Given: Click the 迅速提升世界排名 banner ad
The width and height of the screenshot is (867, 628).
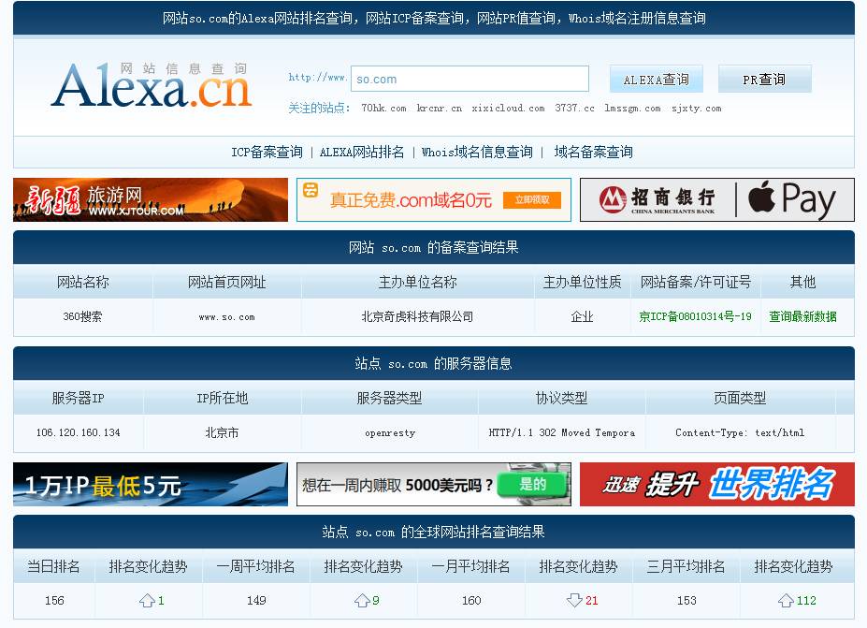Looking at the screenshot, I should point(717,484).
